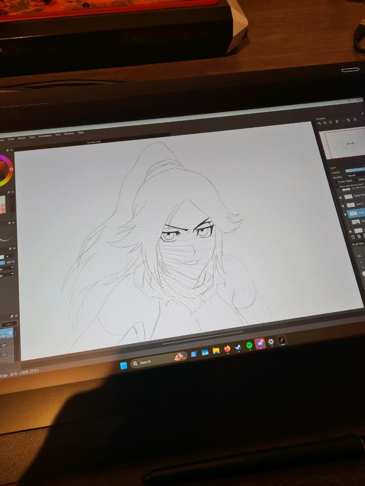
Task: Close the brush list panel
Action: click(x=16, y=316)
